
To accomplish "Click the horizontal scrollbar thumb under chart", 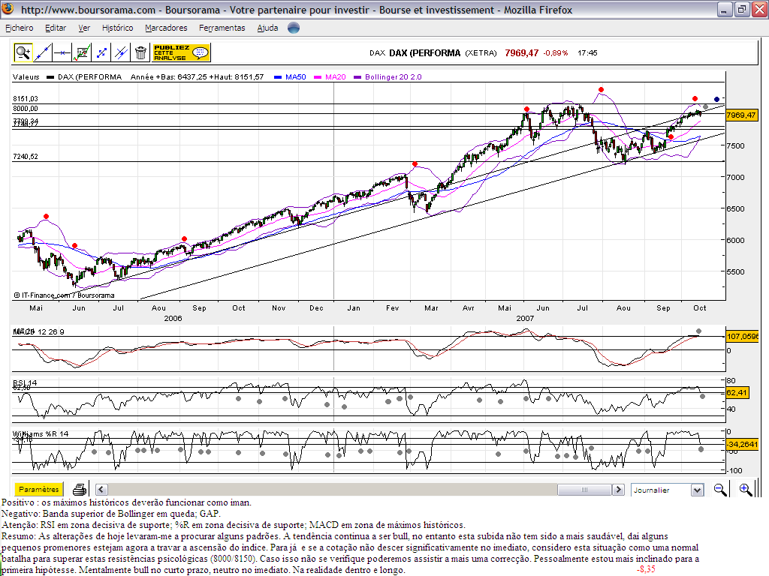I will [584, 489].
